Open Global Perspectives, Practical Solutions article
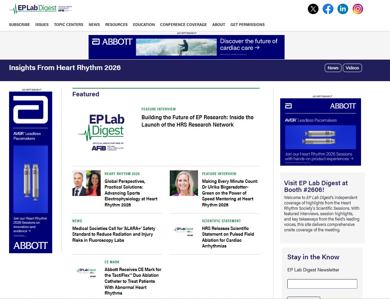390x299 pixels. click(131, 193)
